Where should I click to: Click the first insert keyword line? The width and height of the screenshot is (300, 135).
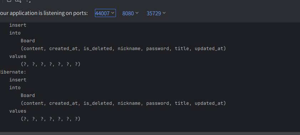18,25
